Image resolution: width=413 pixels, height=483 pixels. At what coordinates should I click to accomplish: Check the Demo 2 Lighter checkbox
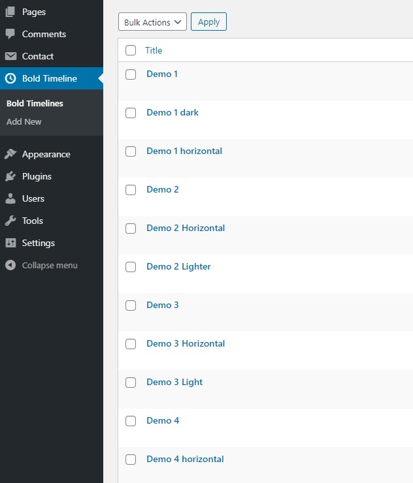(131, 267)
